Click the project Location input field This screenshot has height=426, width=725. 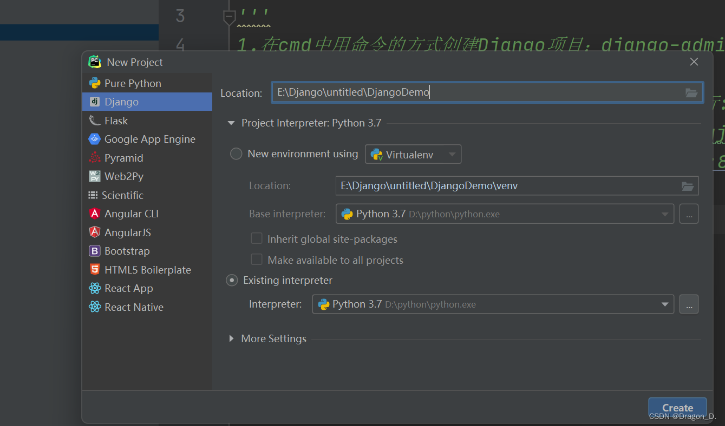(487, 92)
